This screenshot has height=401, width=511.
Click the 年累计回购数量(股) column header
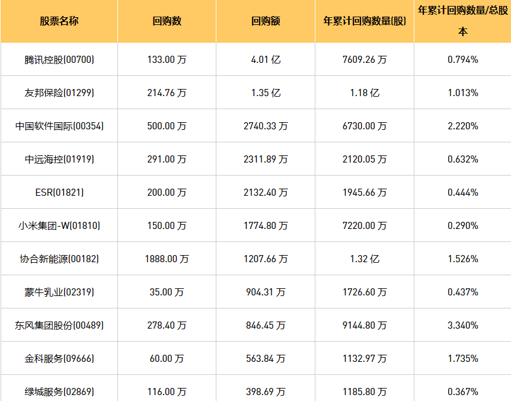click(365, 21)
